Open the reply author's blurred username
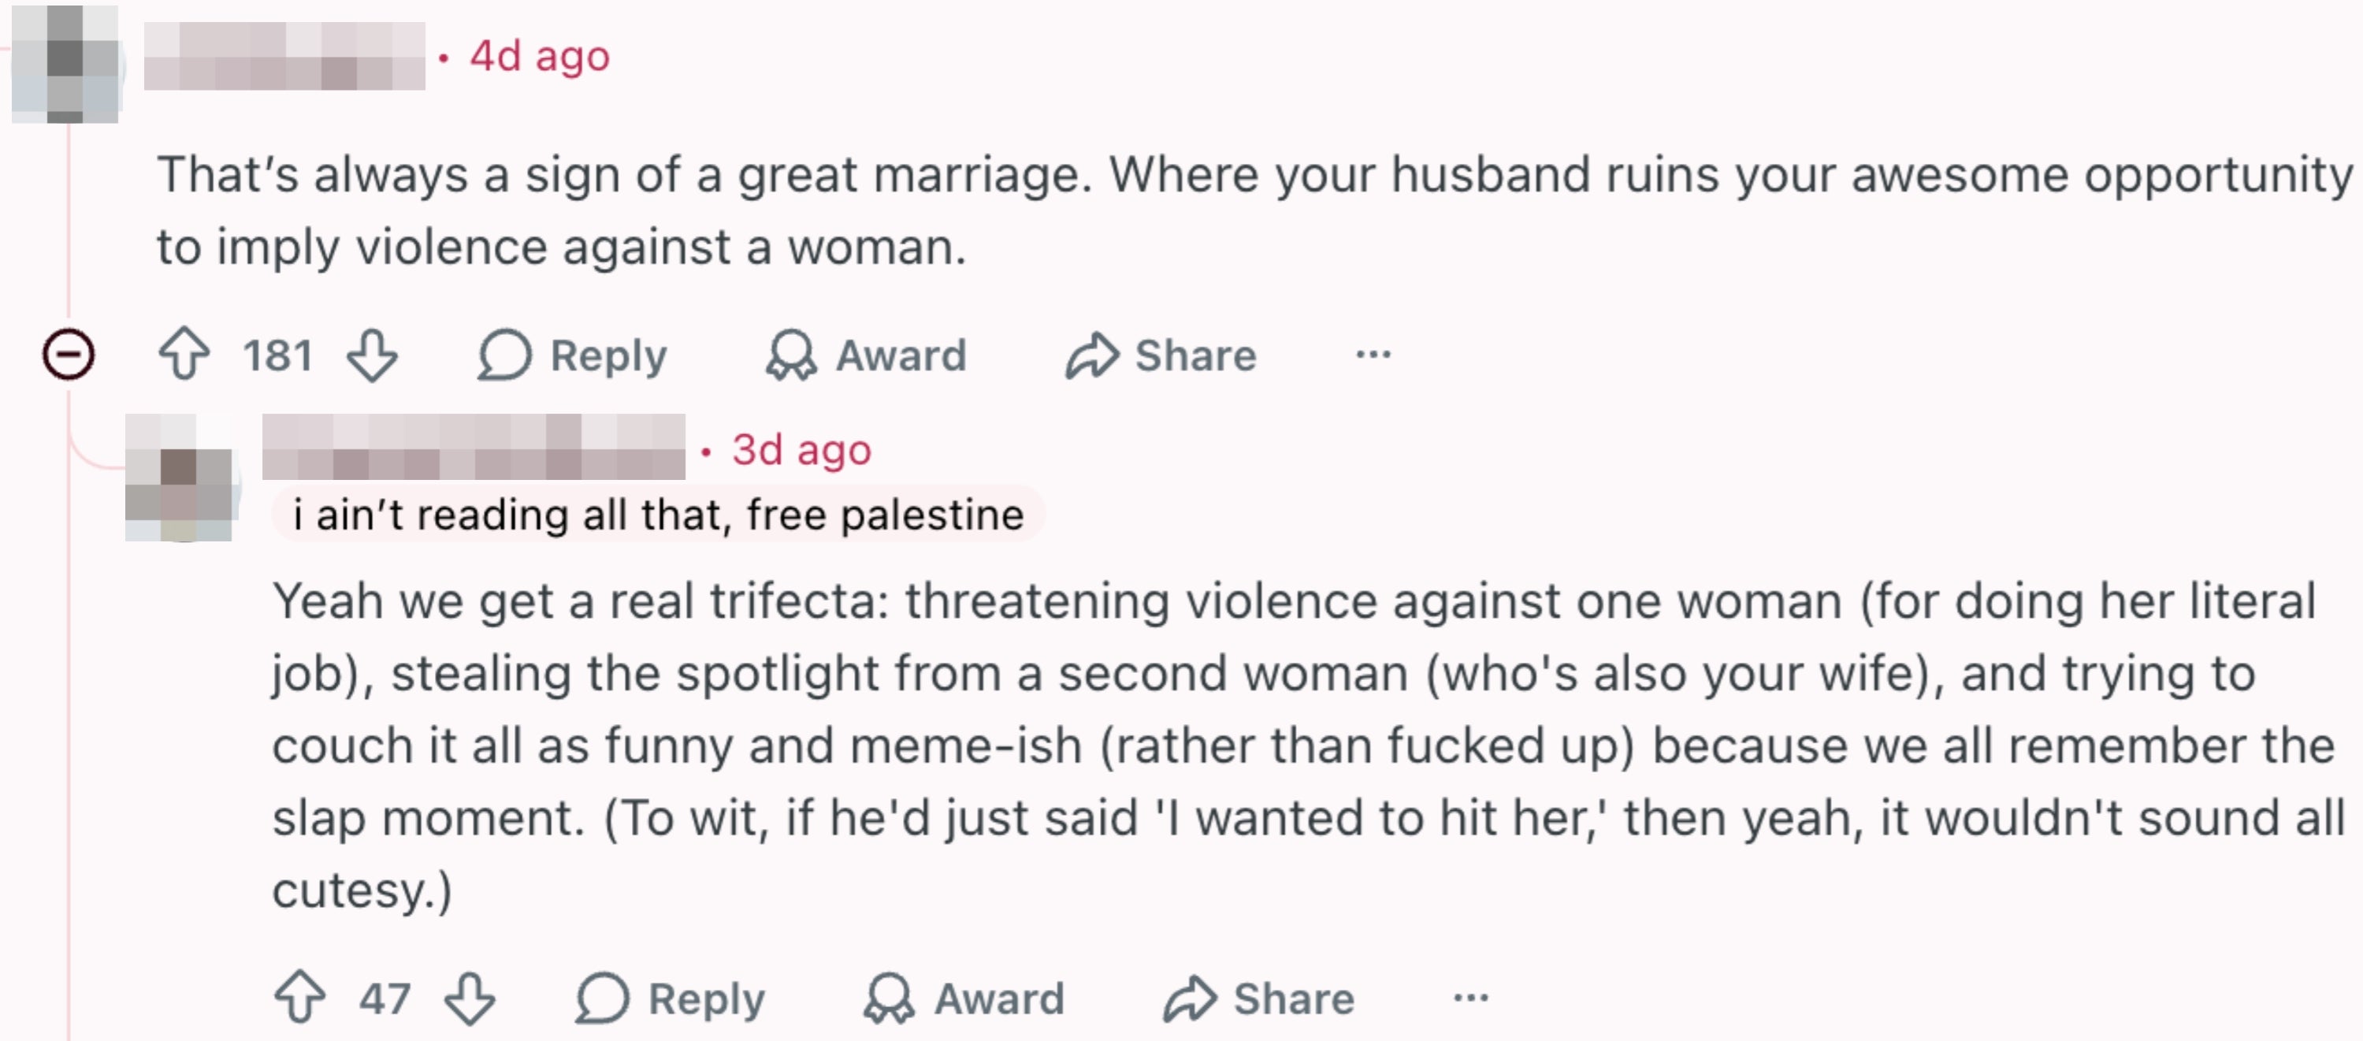The height and width of the screenshot is (1041, 2363). (x=474, y=447)
